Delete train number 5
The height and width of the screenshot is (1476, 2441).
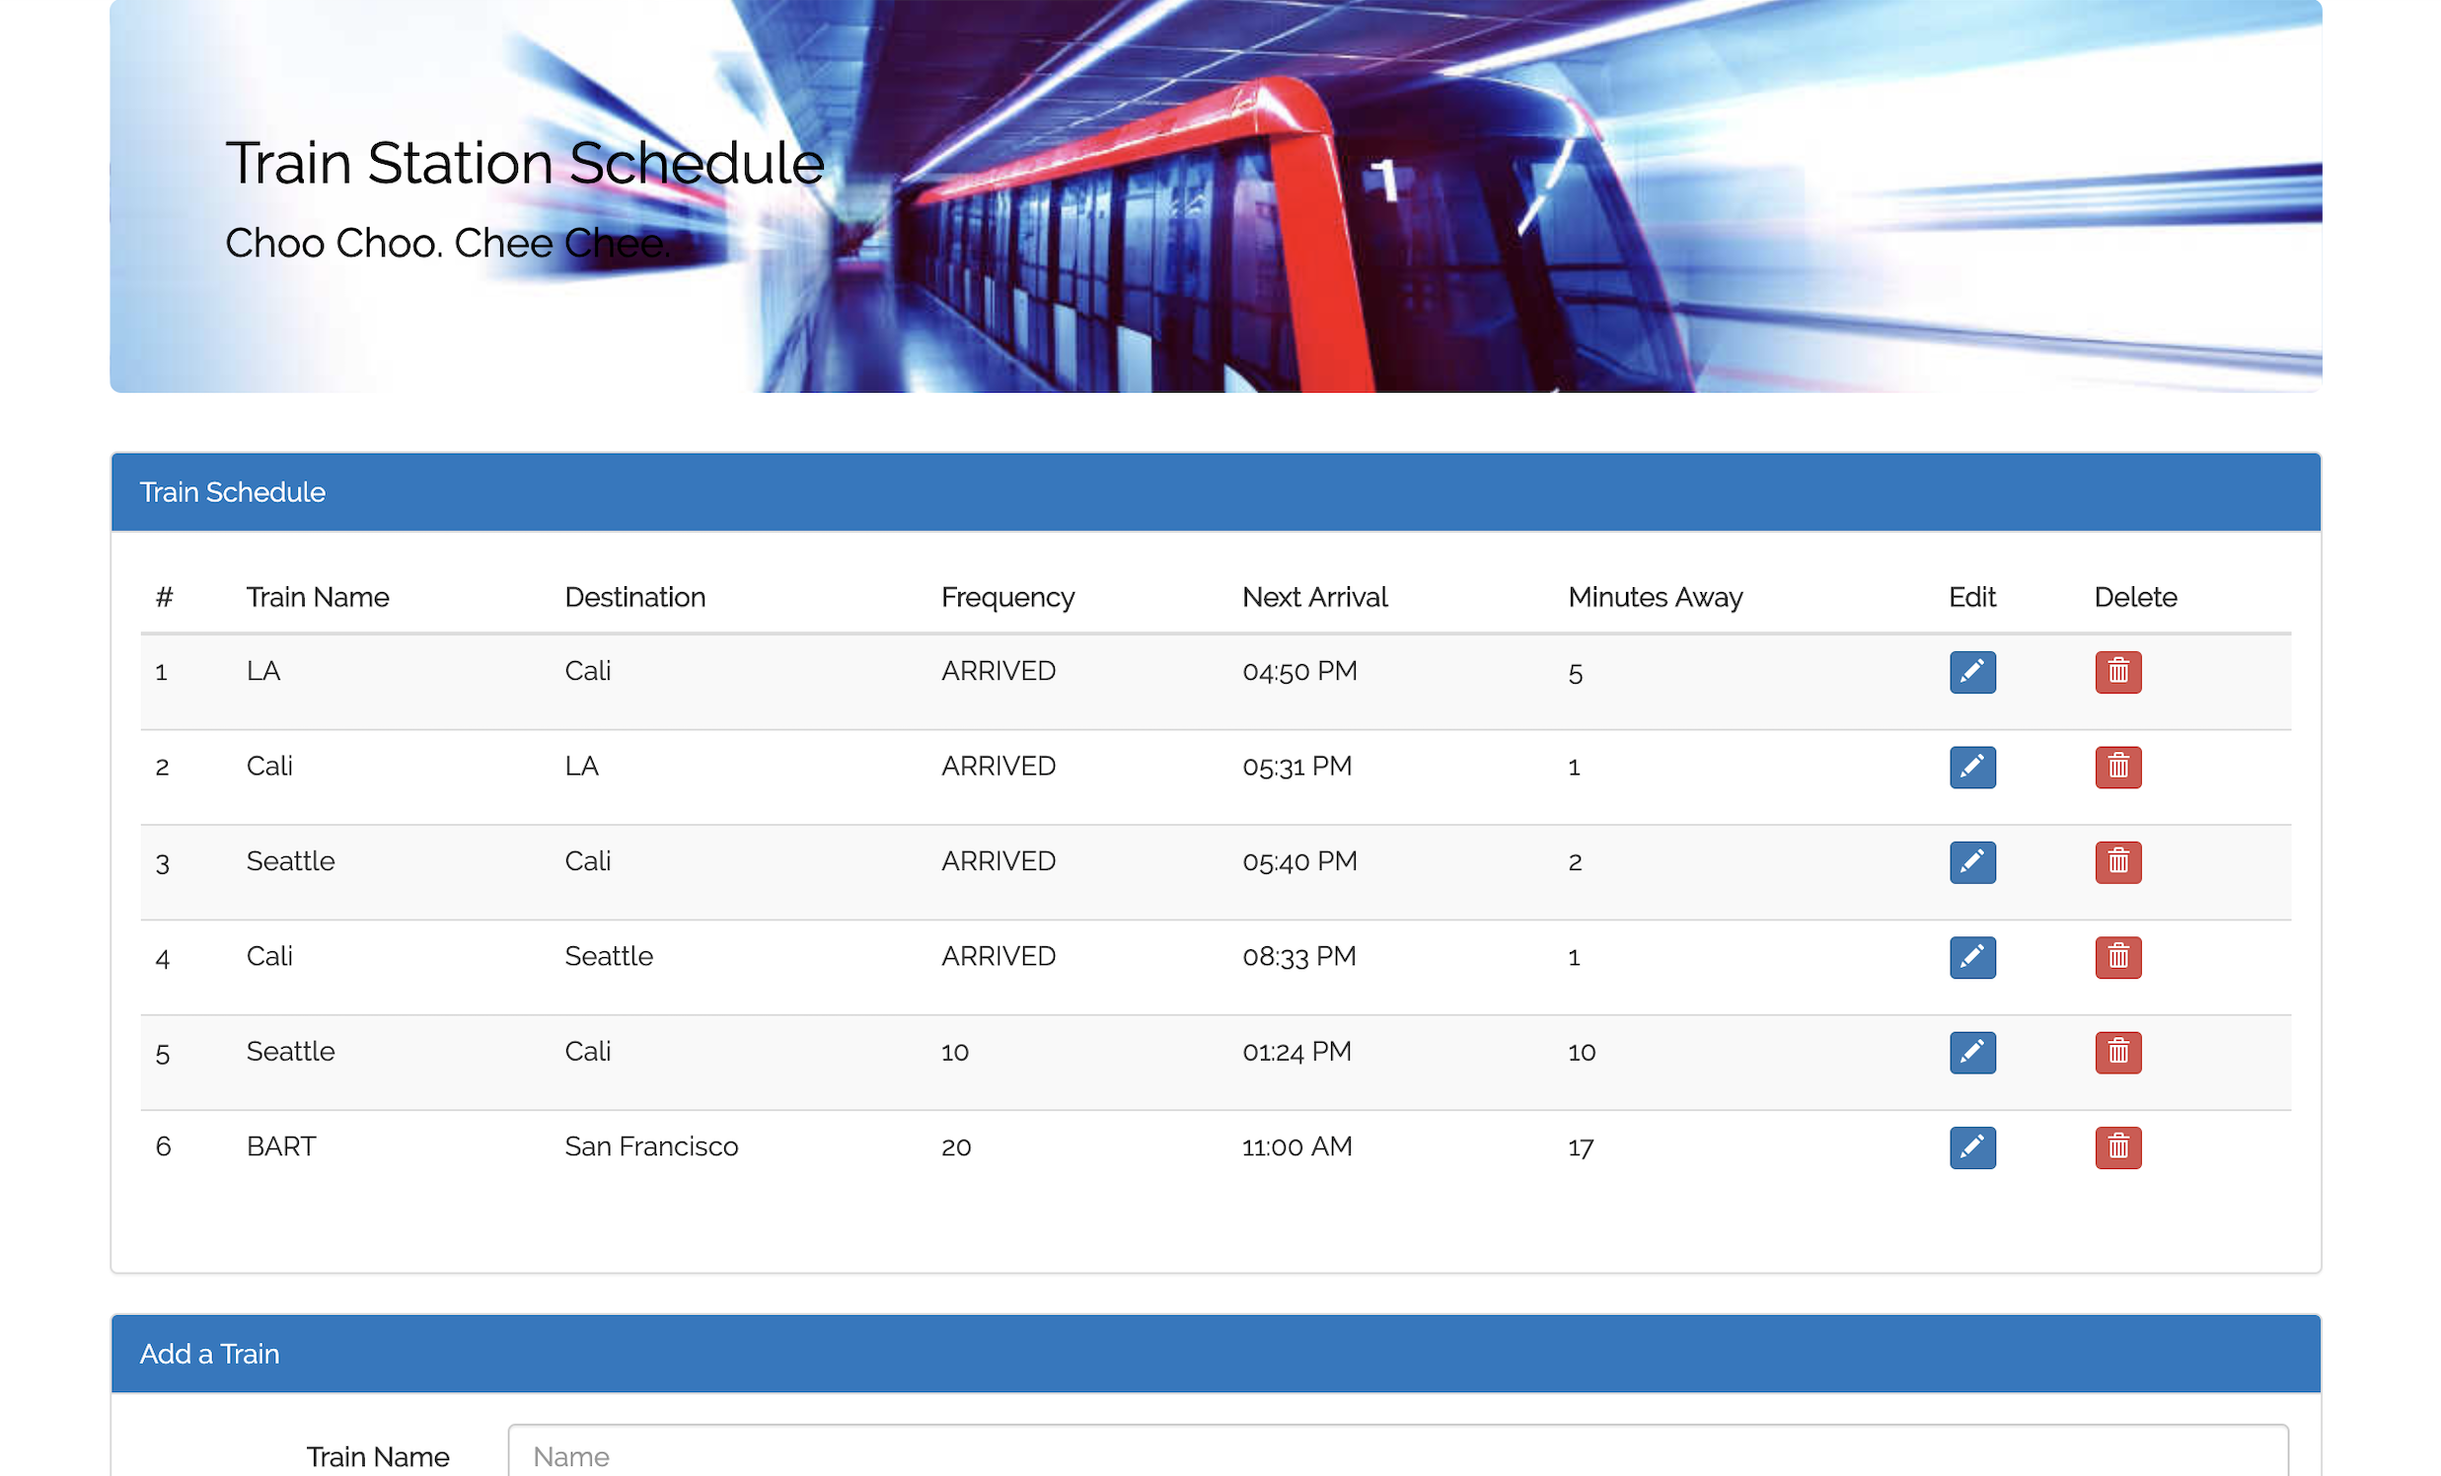[2117, 1052]
